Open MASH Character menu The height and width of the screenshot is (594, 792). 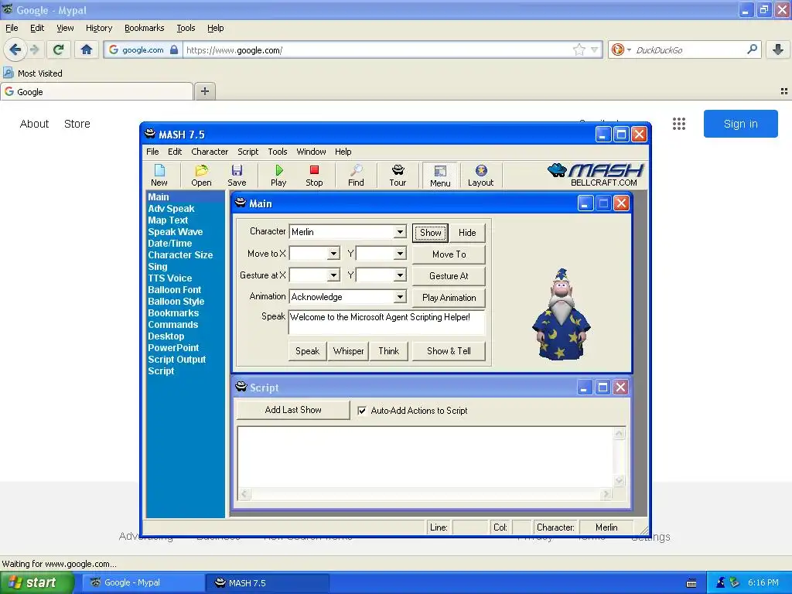coord(210,152)
